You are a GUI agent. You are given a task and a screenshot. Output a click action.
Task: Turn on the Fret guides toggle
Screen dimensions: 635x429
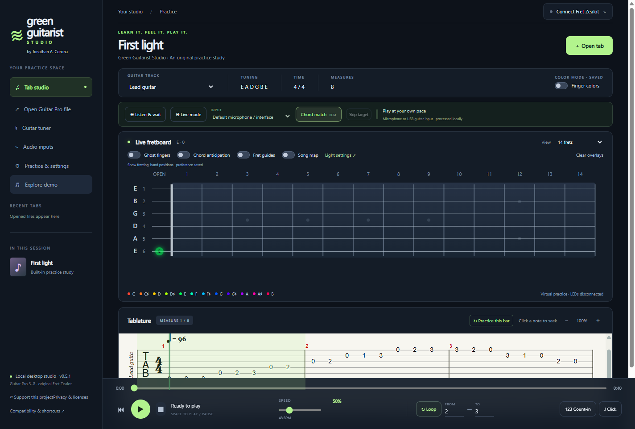pyautogui.click(x=243, y=155)
